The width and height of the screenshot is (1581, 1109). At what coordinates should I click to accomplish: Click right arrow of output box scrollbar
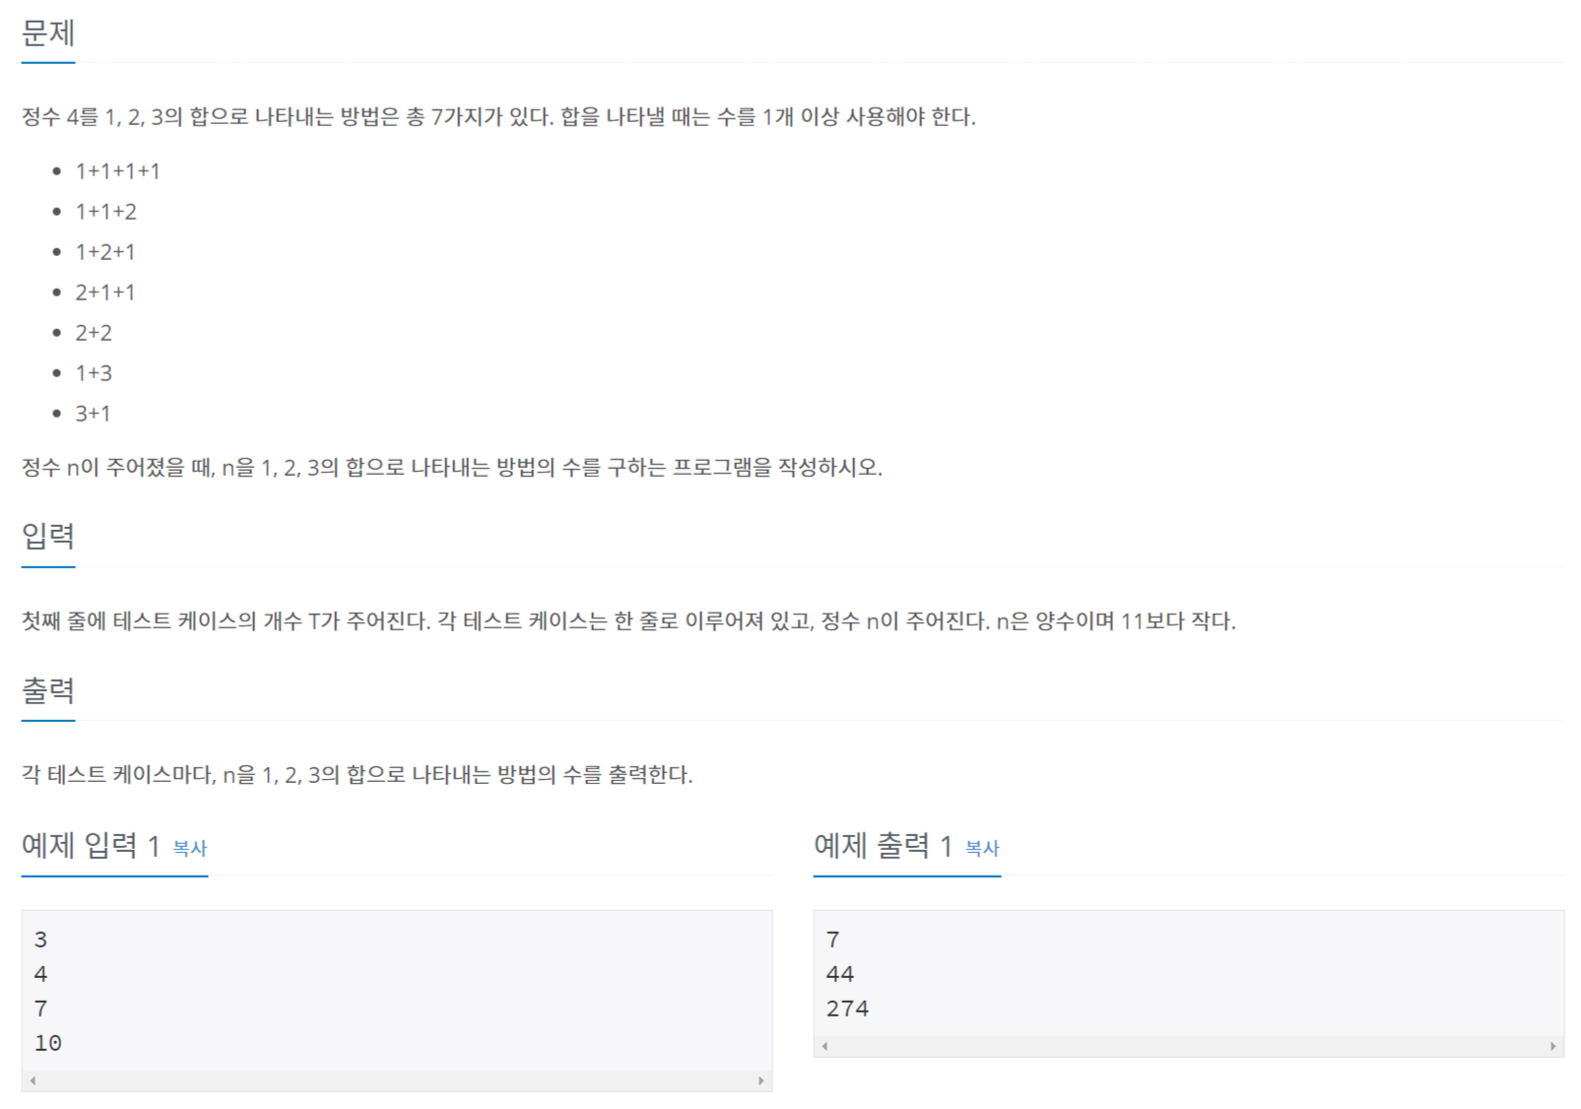(1552, 1046)
